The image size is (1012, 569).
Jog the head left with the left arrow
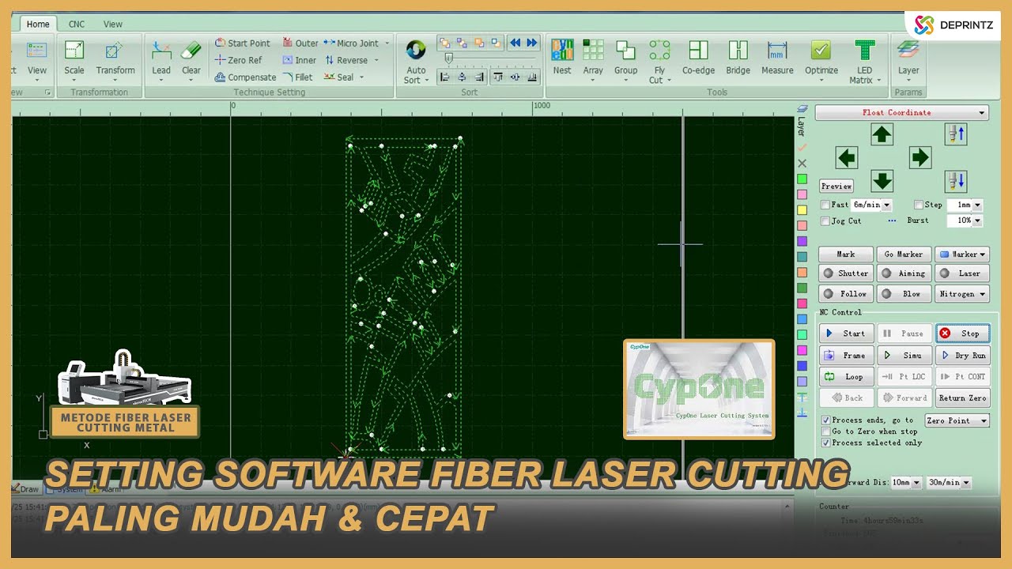[847, 158]
